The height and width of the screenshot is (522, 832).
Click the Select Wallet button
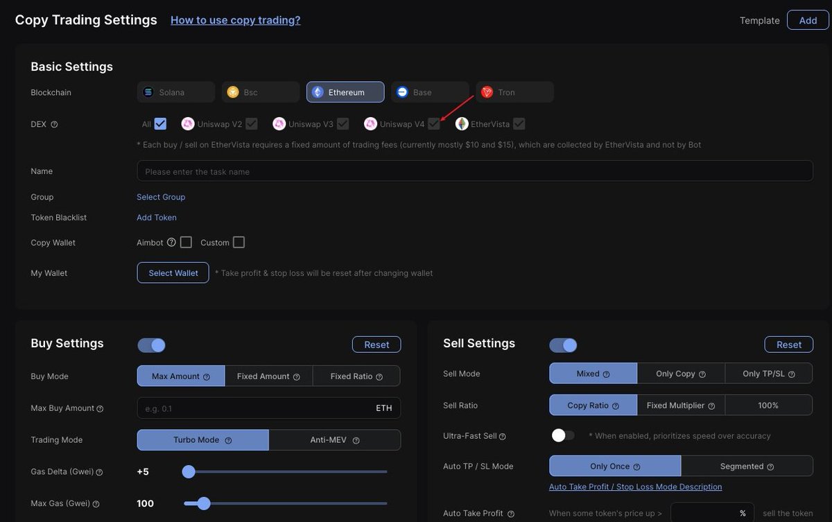coord(172,272)
